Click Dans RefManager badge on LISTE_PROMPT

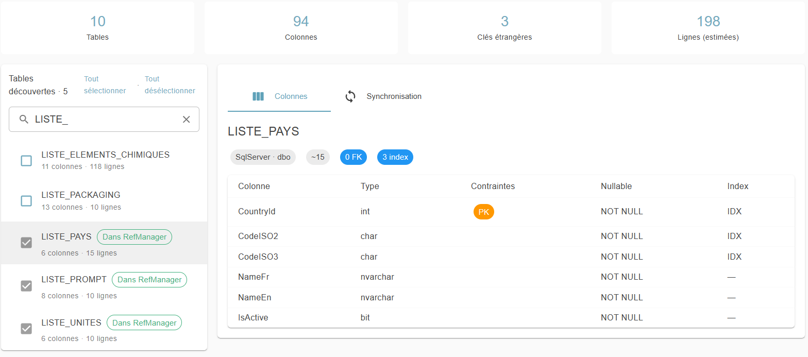point(149,280)
